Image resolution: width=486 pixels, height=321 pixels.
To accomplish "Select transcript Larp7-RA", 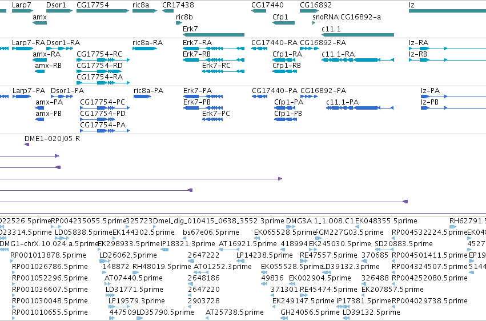I will point(22,49).
